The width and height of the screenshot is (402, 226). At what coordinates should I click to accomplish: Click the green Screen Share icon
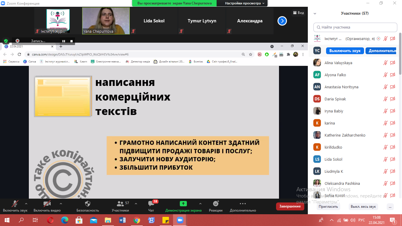point(183,204)
